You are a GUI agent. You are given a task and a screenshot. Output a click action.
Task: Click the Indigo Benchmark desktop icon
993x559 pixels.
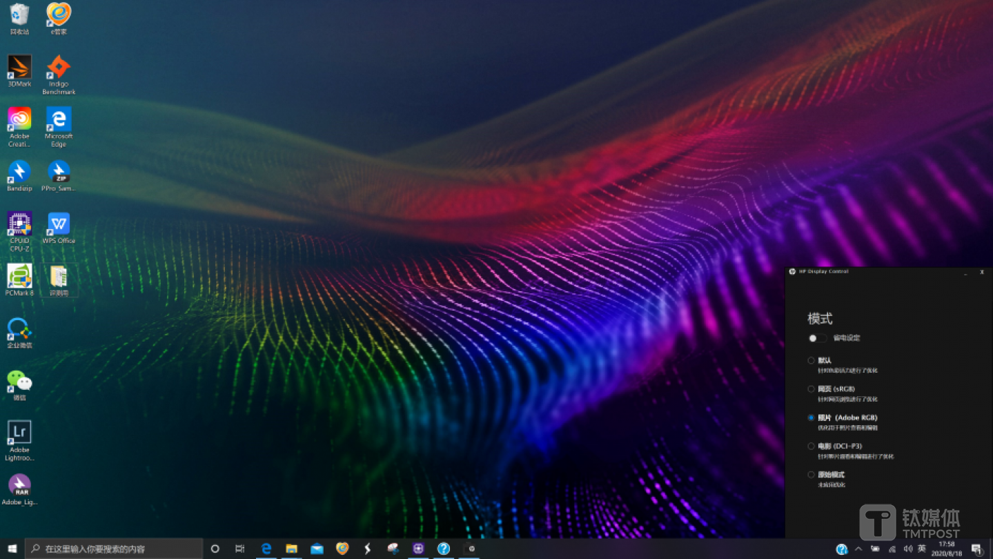pos(59,75)
